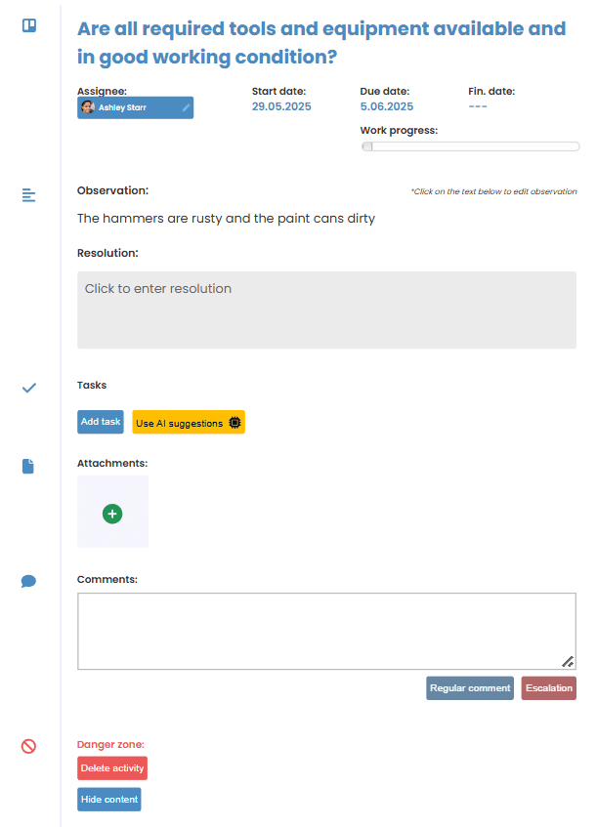
Task: Click Hide content button
Action: pos(109,799)
